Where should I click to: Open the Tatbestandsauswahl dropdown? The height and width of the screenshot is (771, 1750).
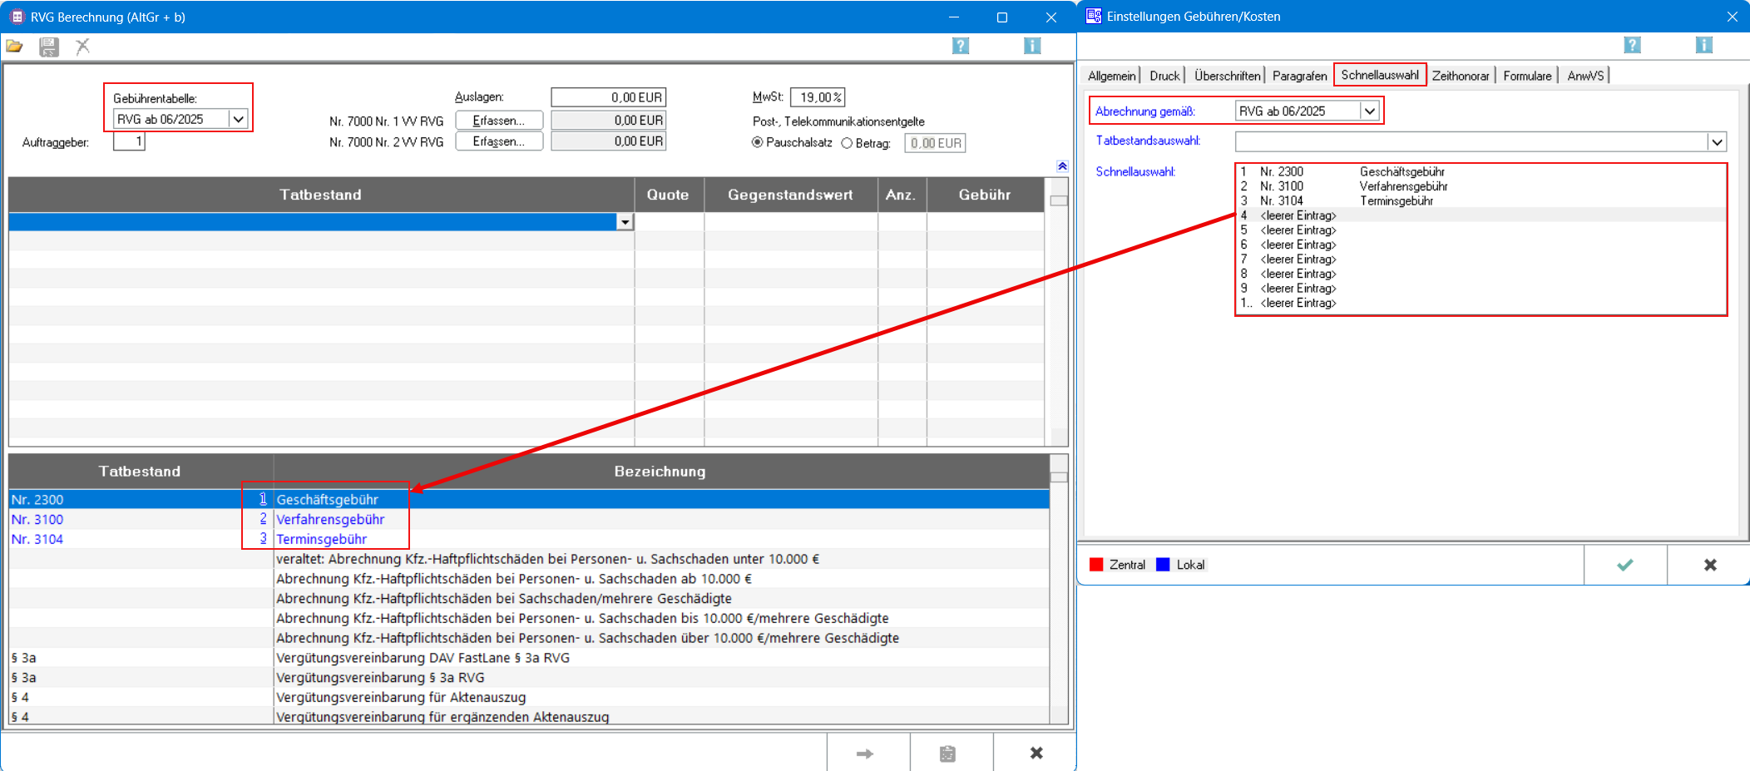click(1717, 142)
